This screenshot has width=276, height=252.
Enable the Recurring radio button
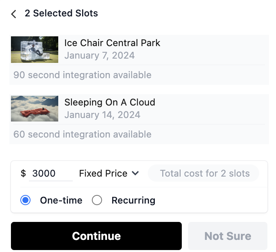[x=97, y=200]
